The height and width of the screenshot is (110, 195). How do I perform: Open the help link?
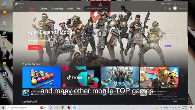click(163, 4)
